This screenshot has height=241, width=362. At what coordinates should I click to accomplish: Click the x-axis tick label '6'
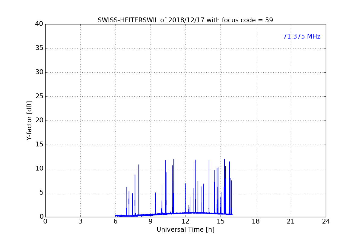click(116, 221)
